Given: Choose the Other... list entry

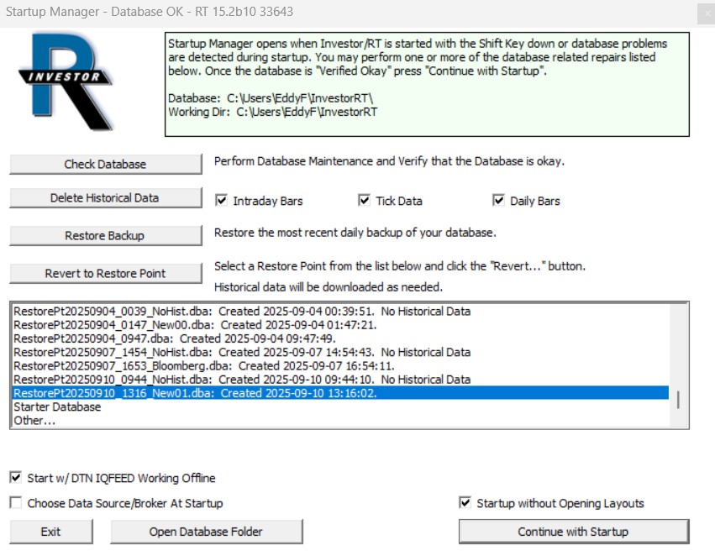Looking at the screenshot, I should coord(35,421).
